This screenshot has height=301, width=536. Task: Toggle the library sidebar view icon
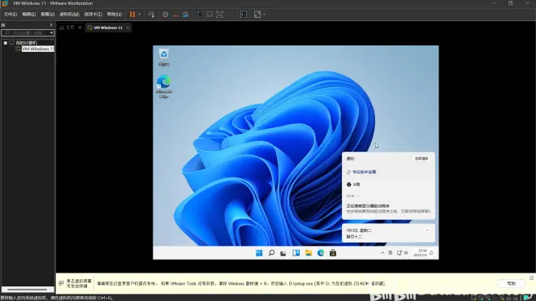199,15
